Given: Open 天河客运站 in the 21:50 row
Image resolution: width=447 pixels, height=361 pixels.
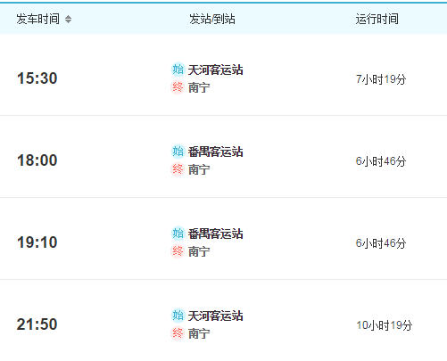Looking at the screenshot, I should (216, 316).
